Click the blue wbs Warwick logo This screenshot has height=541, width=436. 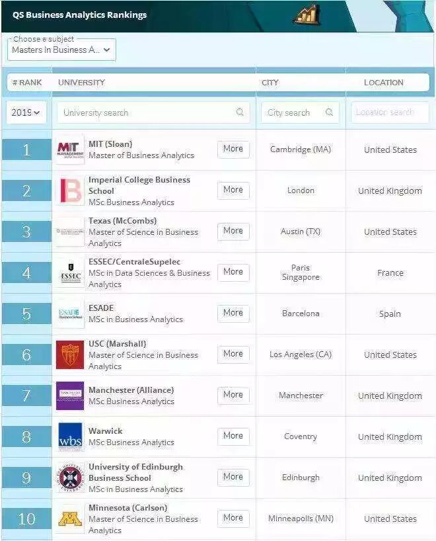[70, 437]
